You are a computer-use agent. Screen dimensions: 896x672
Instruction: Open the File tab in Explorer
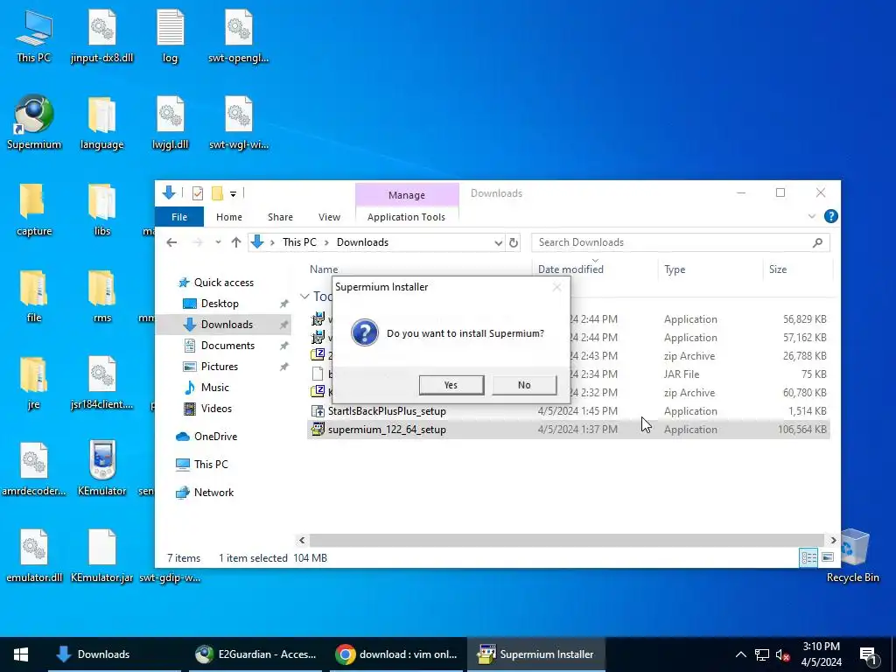(179, 217)
